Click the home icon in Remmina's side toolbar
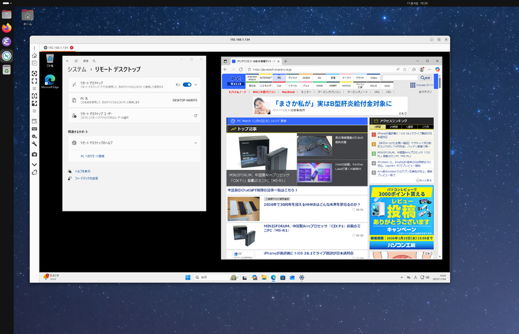 (34, 56)
